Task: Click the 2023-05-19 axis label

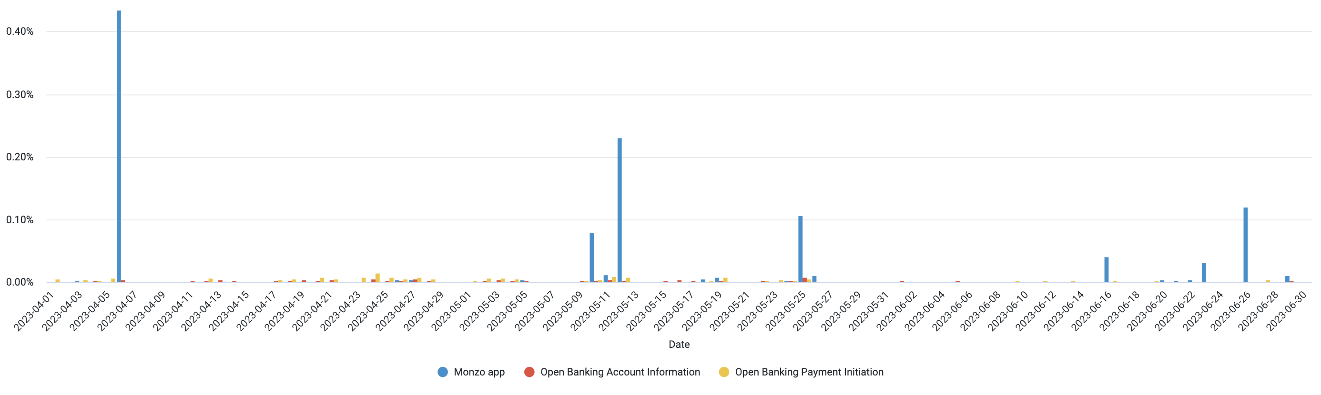Action: pos(702,311)
